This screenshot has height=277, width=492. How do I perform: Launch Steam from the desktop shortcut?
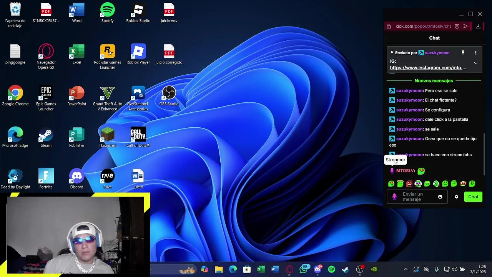(46, 138)
